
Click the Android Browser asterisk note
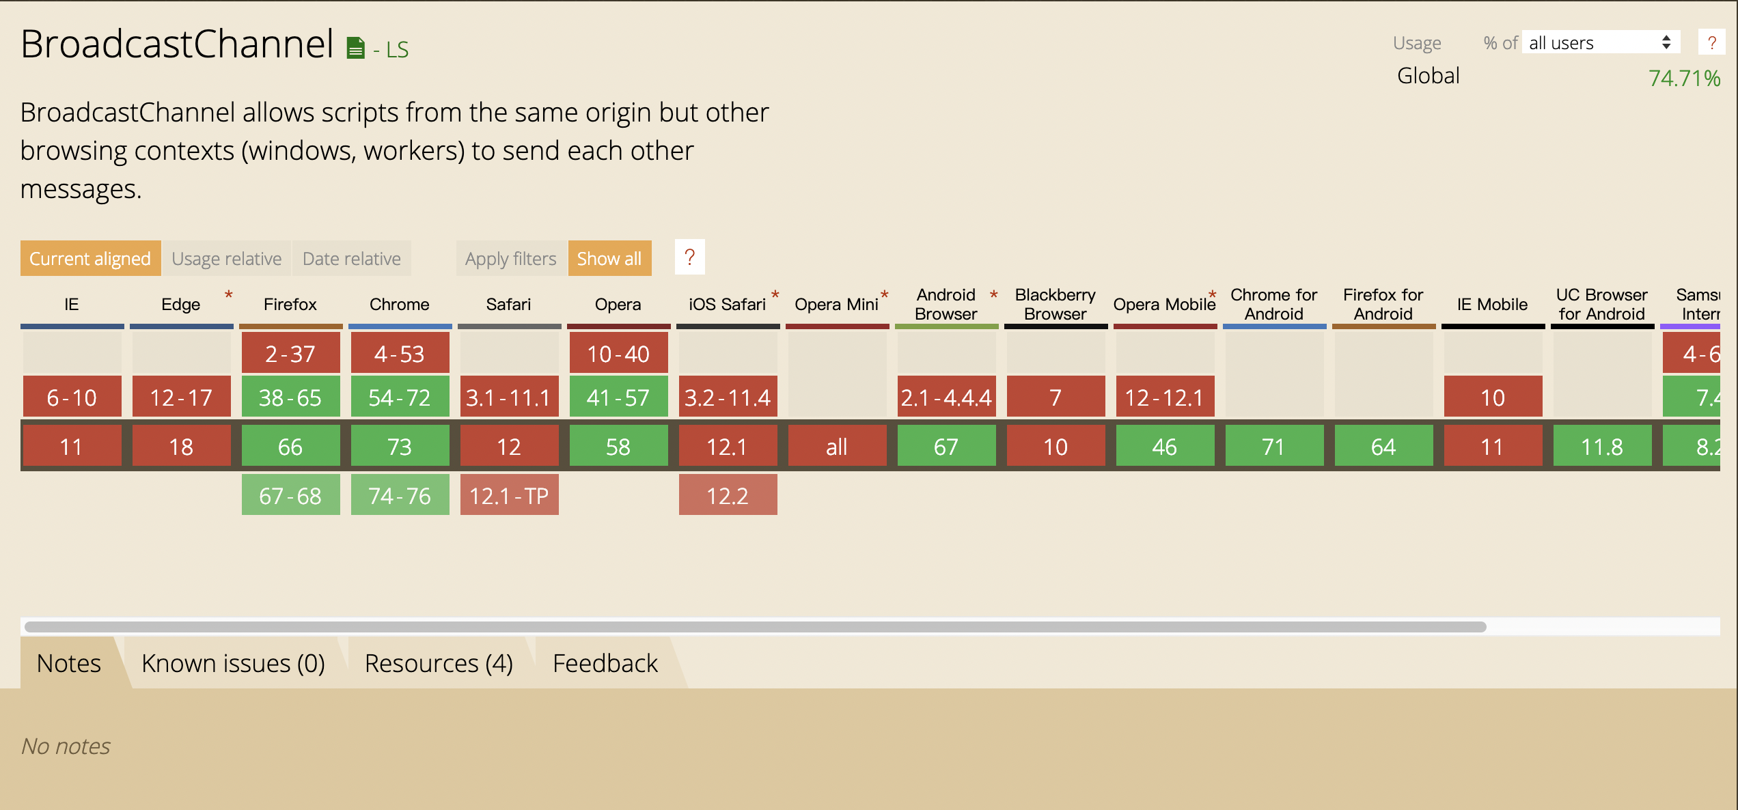pyautogui.click(x=994, y=294)
